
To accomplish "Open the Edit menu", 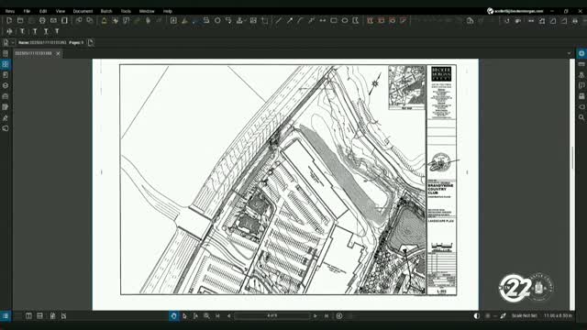I will 43,11.
